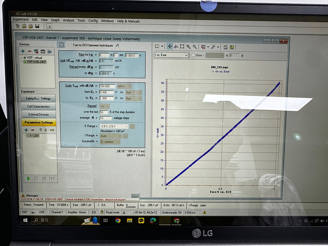This screenshot has width=328, height=246.
Task: Move technique up with up arrow icon
Action: click(41, 130)
